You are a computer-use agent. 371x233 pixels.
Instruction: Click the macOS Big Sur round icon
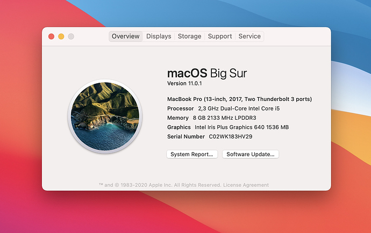point(105,116)
